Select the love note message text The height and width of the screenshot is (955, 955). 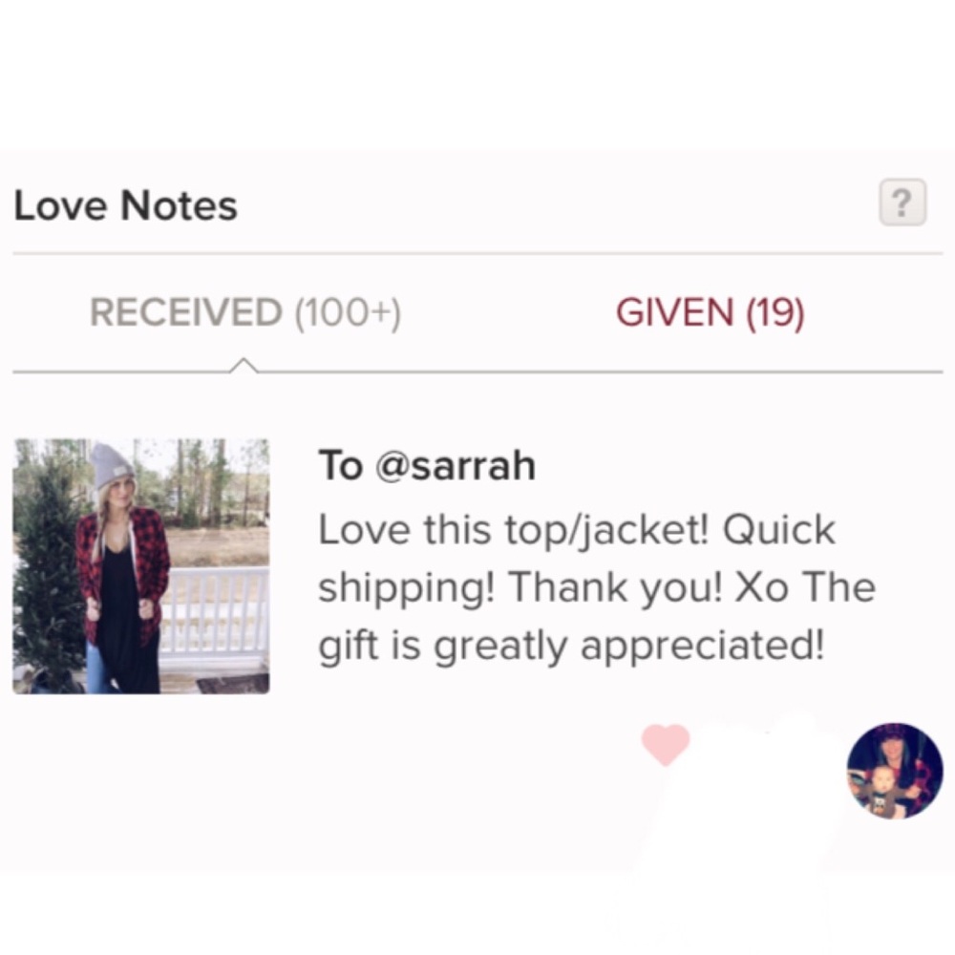pyautogui.click(x=597, y=587)
